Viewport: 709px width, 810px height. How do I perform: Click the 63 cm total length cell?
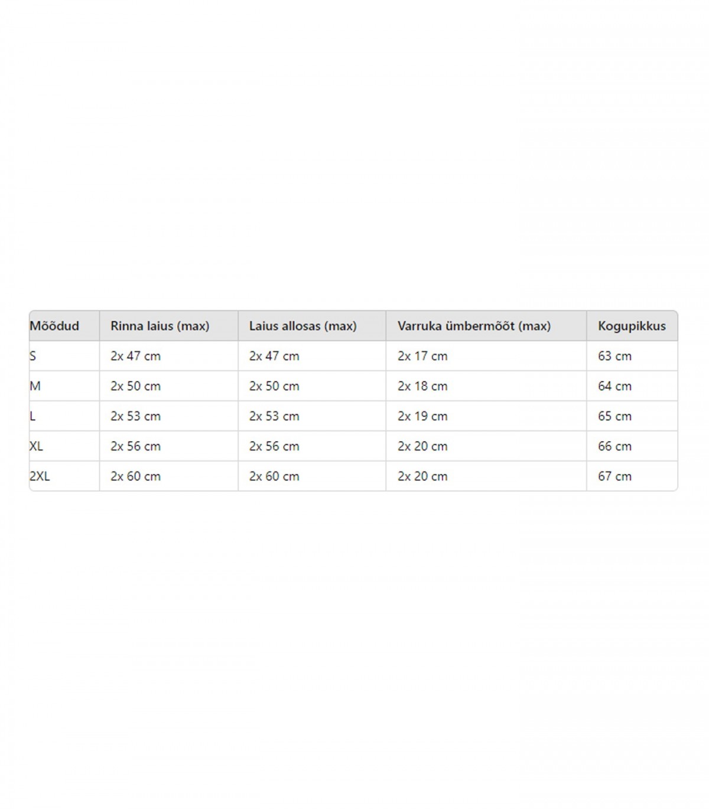(x=614, y=356)
